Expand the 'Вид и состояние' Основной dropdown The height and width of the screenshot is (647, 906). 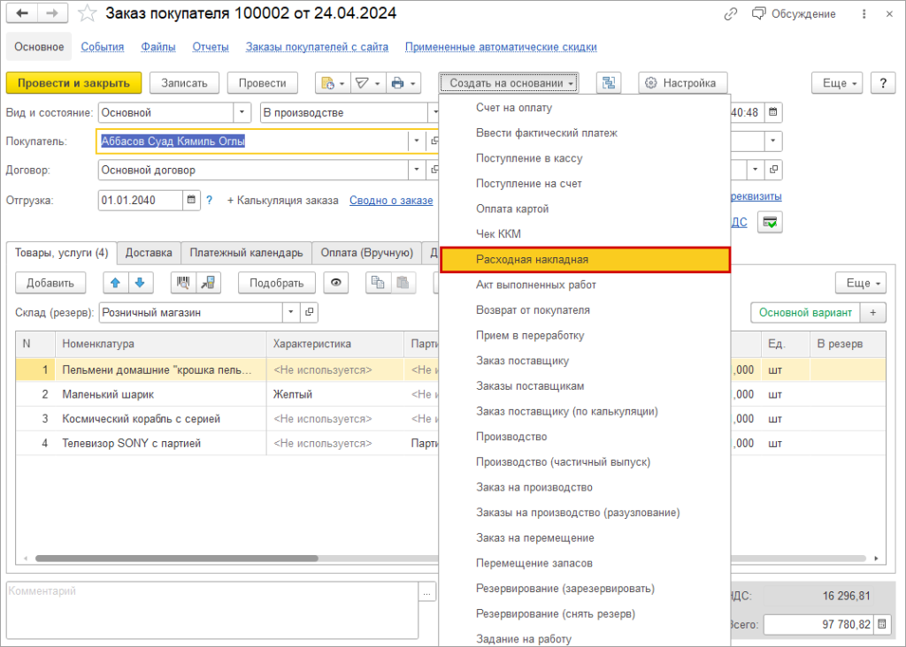242,113
